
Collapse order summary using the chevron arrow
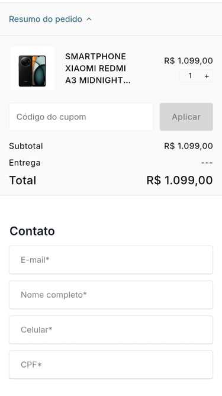click(x=89, y=19)
